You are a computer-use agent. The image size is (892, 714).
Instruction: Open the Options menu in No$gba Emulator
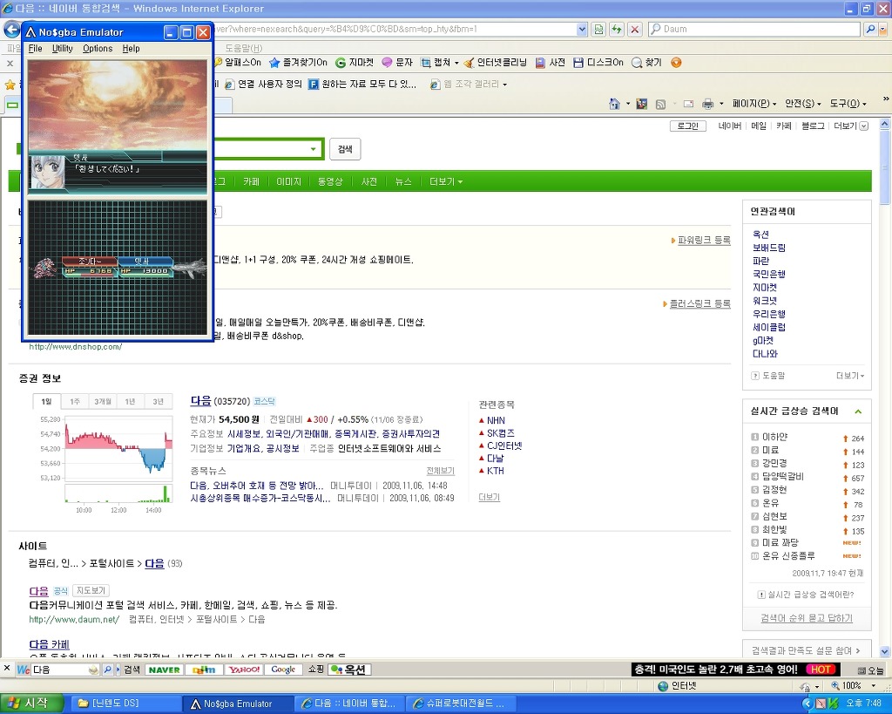point(98,49)
